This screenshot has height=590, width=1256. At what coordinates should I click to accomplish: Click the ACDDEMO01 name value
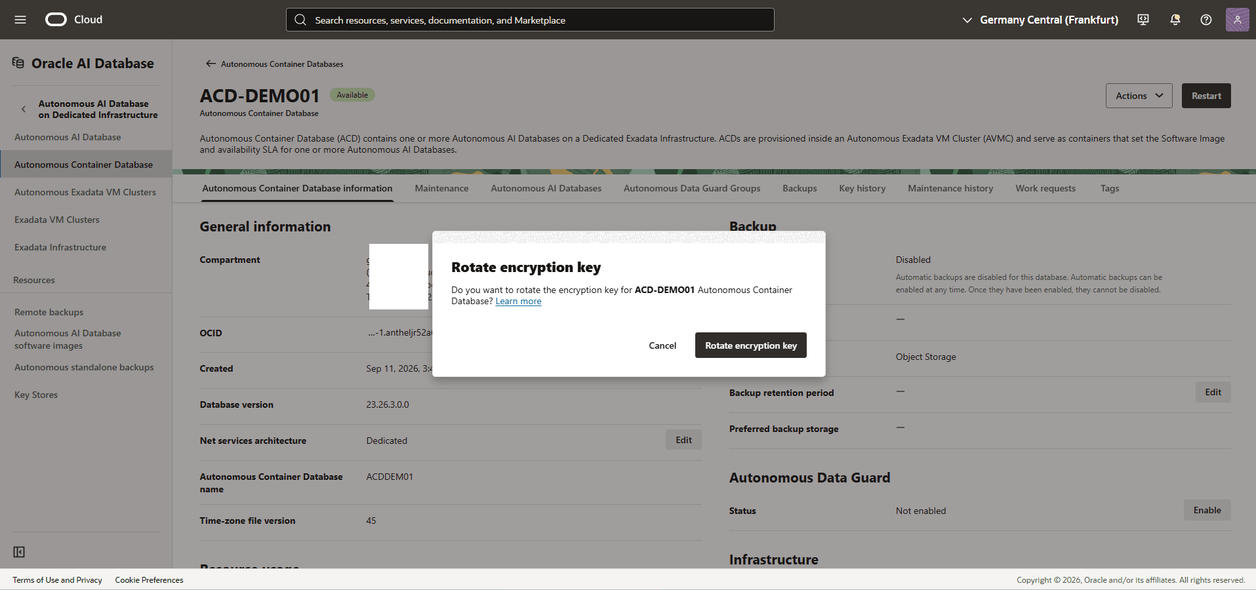click(390, 477)
